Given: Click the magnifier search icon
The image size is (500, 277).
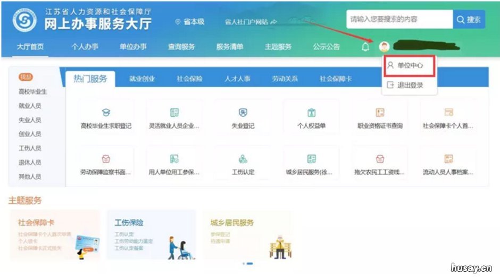Looking at the screenshot, I should coord(461,20).
